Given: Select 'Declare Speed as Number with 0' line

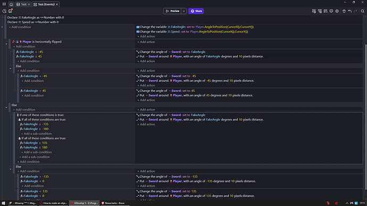Looking at the screenshot, I should [33, 22].
